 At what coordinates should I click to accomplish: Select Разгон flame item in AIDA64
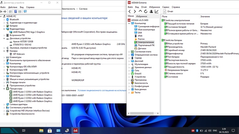point(140,39)
